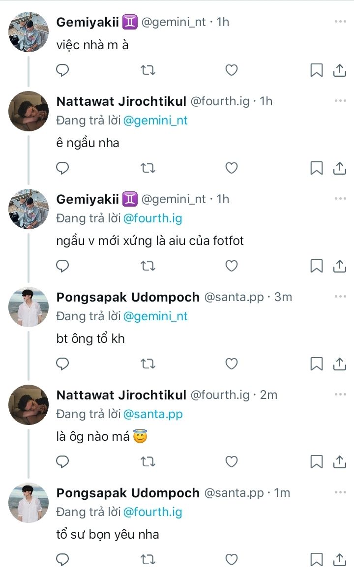The width and height of the screenshot is (354, 579).
Task: Reply to the "là ôg nào má" tweet
Action: click(x=62, y=462)
